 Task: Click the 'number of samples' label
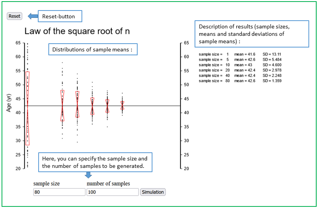pyautogui.click(x=108, y=183)
